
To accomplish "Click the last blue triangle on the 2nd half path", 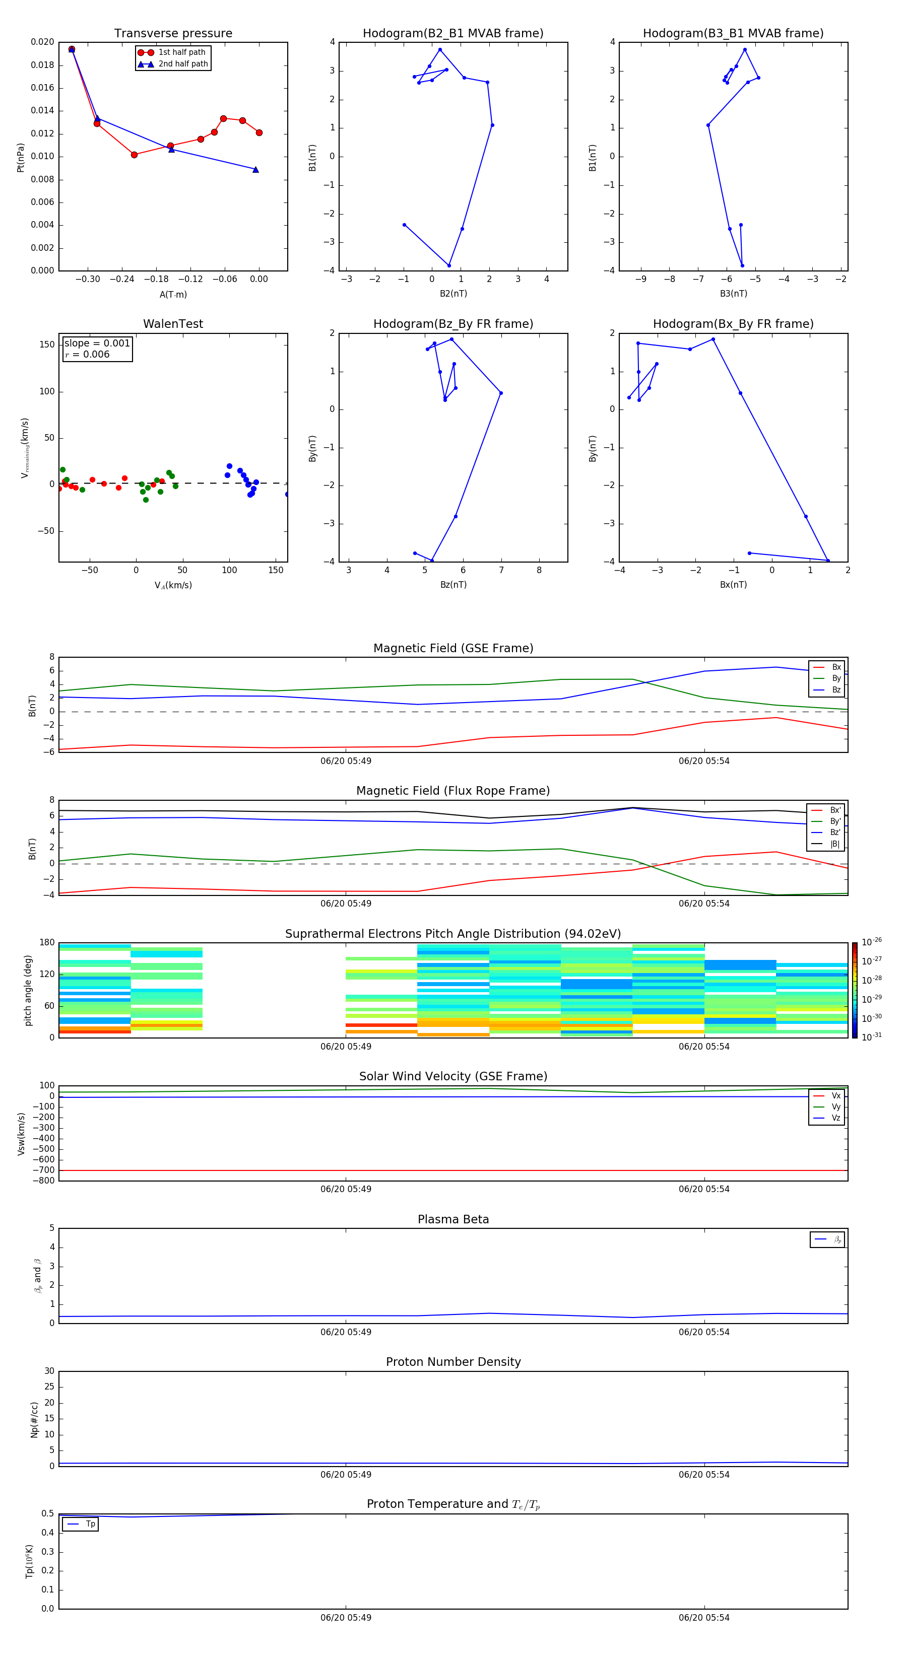I will point(255,170).
